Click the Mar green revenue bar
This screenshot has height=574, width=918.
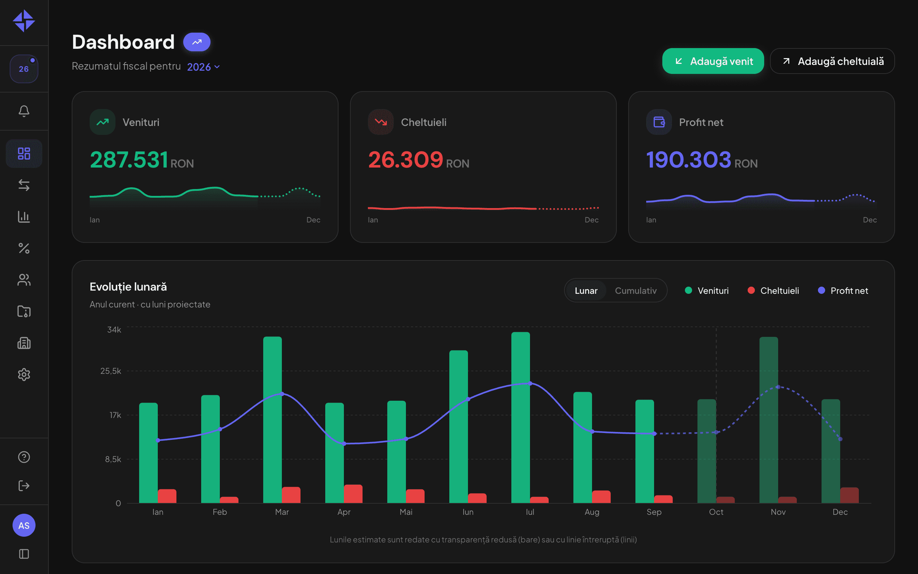(x=273, y=420)
